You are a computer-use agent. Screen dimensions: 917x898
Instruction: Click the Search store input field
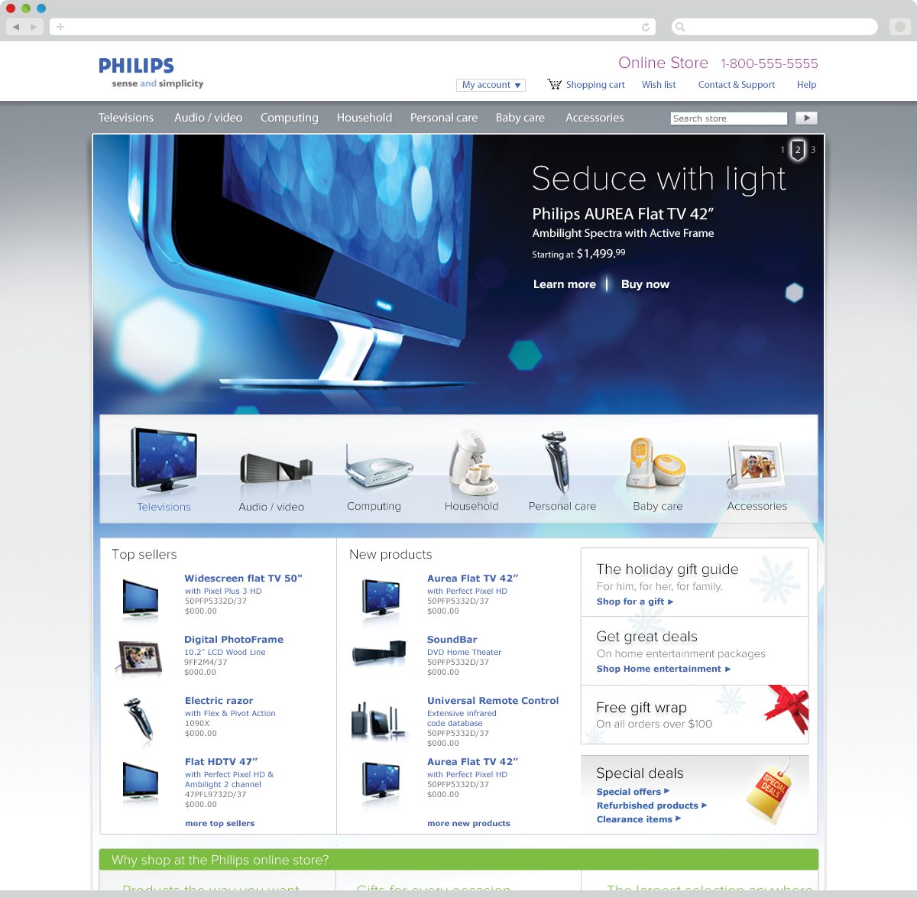tap(729, 118)
